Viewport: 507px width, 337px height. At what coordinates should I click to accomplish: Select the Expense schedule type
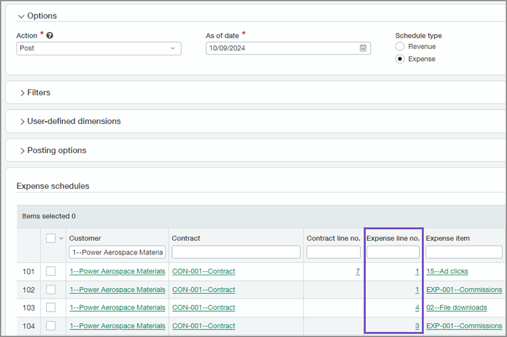coord(400,59)
